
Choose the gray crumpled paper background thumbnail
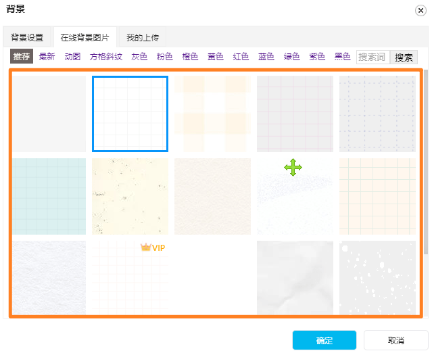(x=295, y=278)
